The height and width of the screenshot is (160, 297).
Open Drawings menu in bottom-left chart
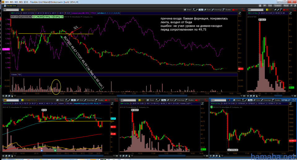[x=89, y=100]
